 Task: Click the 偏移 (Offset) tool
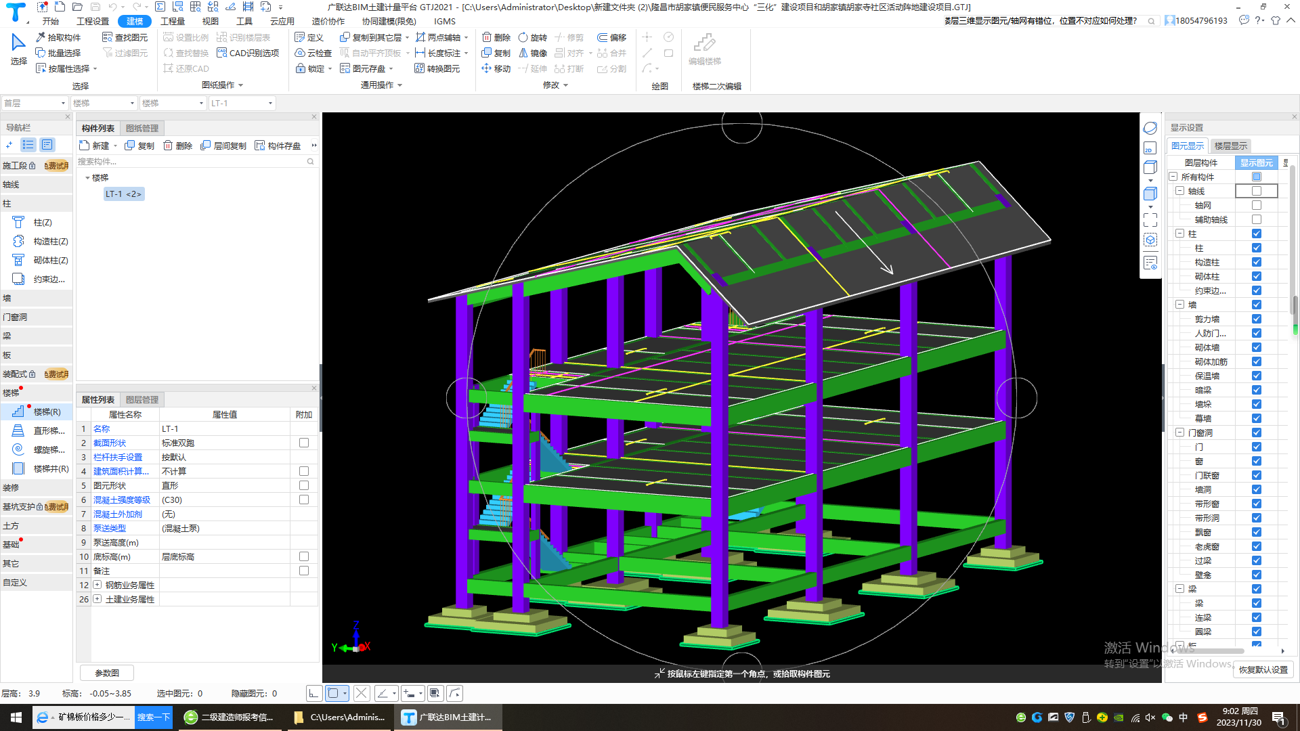pos(611,37)
